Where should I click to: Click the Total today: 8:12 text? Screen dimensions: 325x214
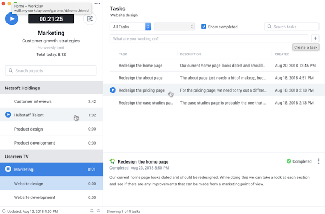[51, 54]
